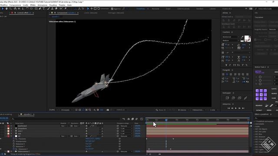278x156 pixels.
Task: Open the 3D renderer Classico dropdown
Action: (183, 110)
